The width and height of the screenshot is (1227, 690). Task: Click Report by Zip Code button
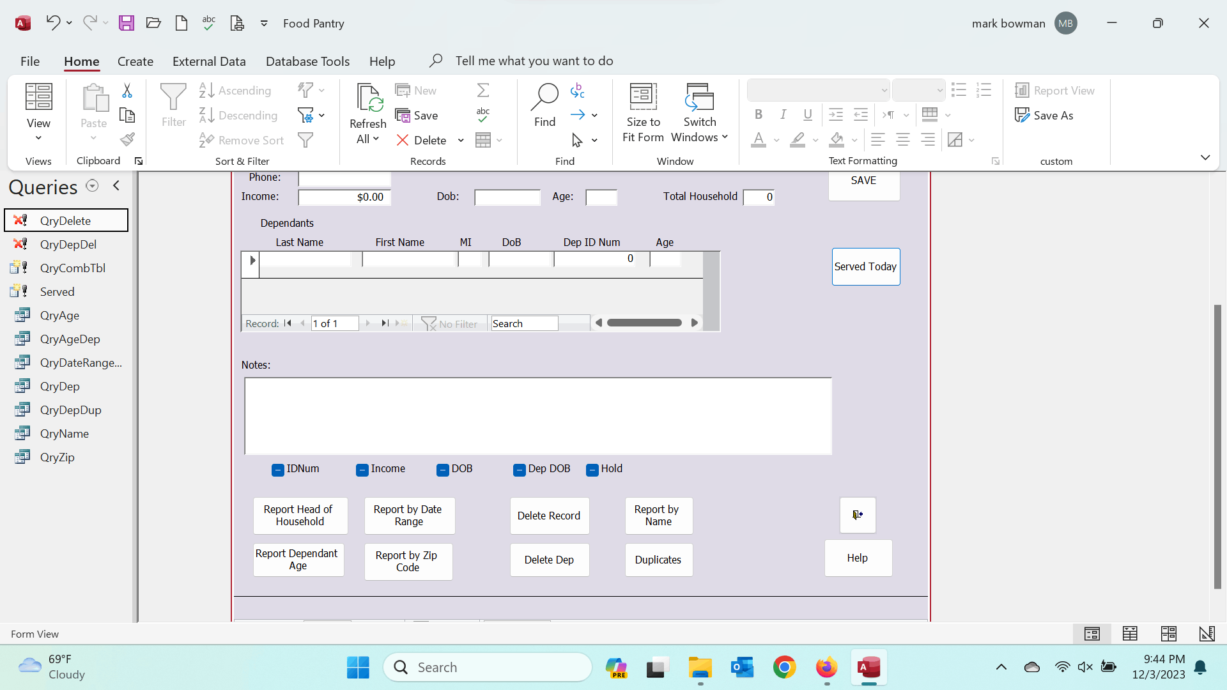[x=408, y=562]
